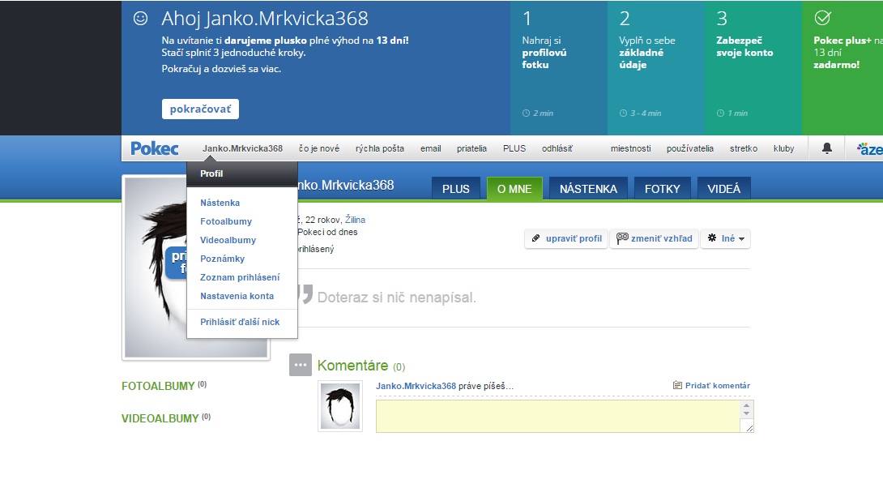Click the Doteraz si nič nenapísal status

(x=396, y=297)
